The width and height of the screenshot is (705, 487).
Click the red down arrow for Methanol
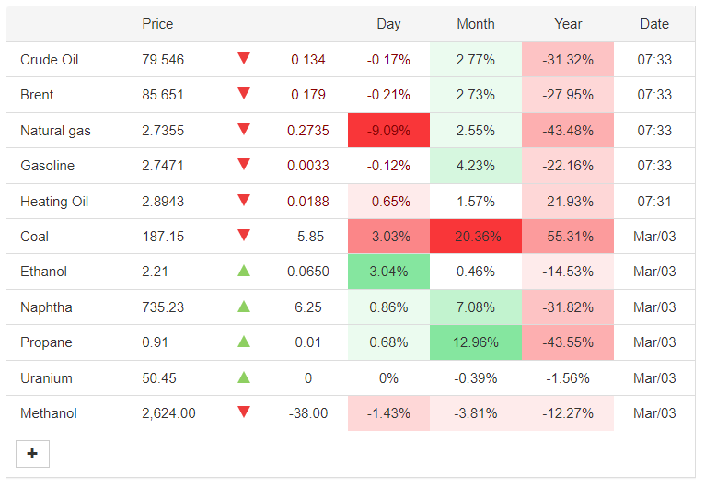click(244, 412)
